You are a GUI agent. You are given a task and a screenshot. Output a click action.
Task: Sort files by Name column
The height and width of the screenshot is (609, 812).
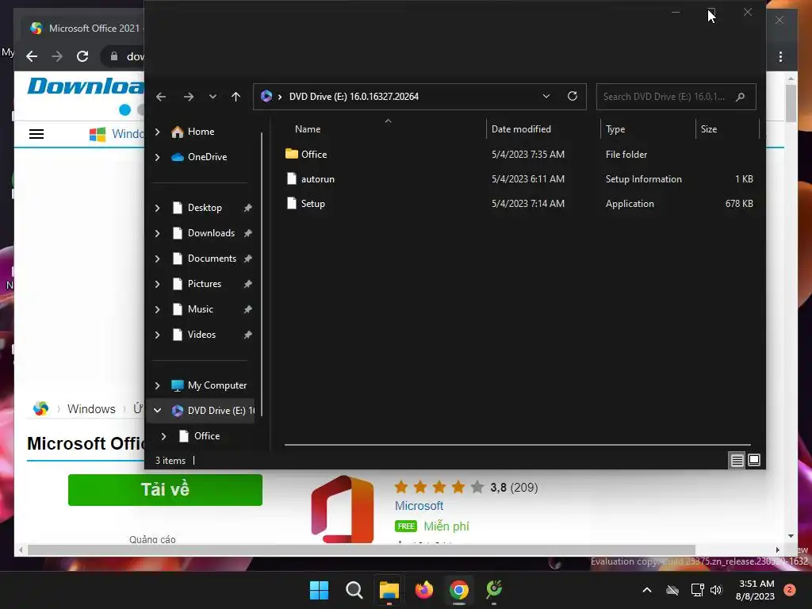point(308,129)
